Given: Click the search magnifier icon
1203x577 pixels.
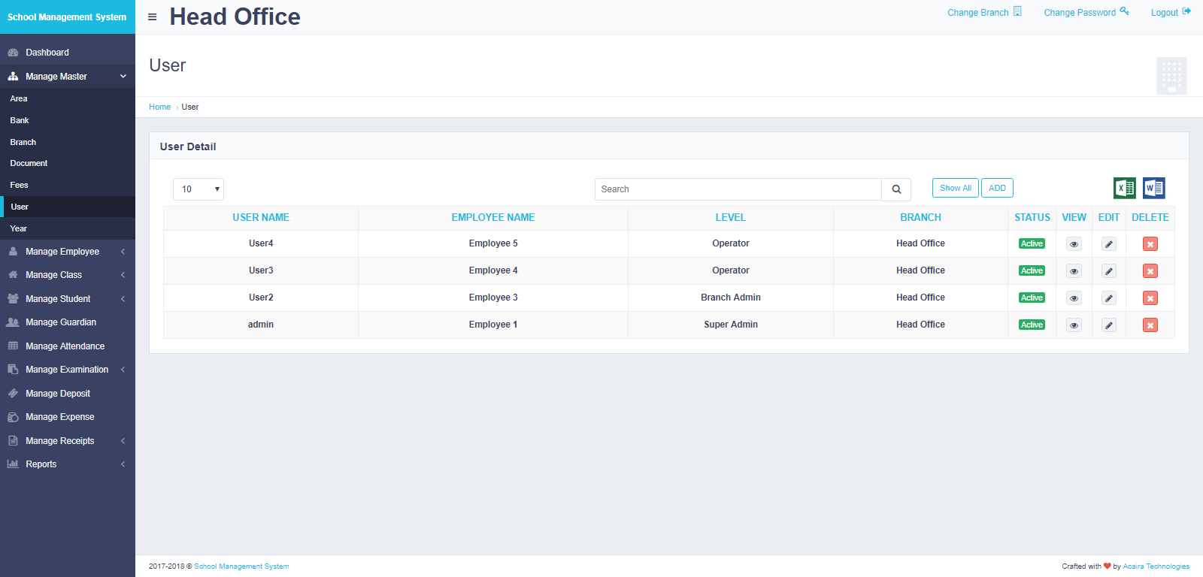Looking at the screenshot, I should point(896,189).
